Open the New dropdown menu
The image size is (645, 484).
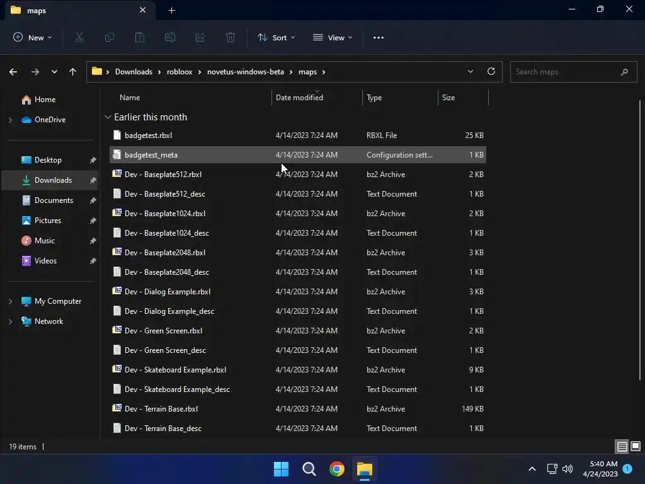tap(33, 37)
